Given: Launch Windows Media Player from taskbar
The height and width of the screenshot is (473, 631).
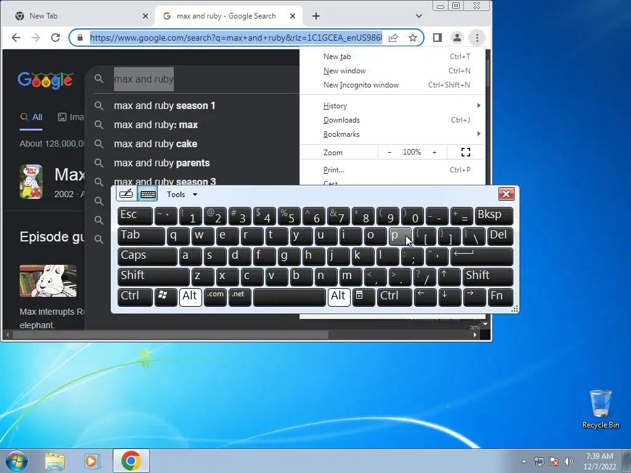Looking at the screenshot, I should [91, 461].
